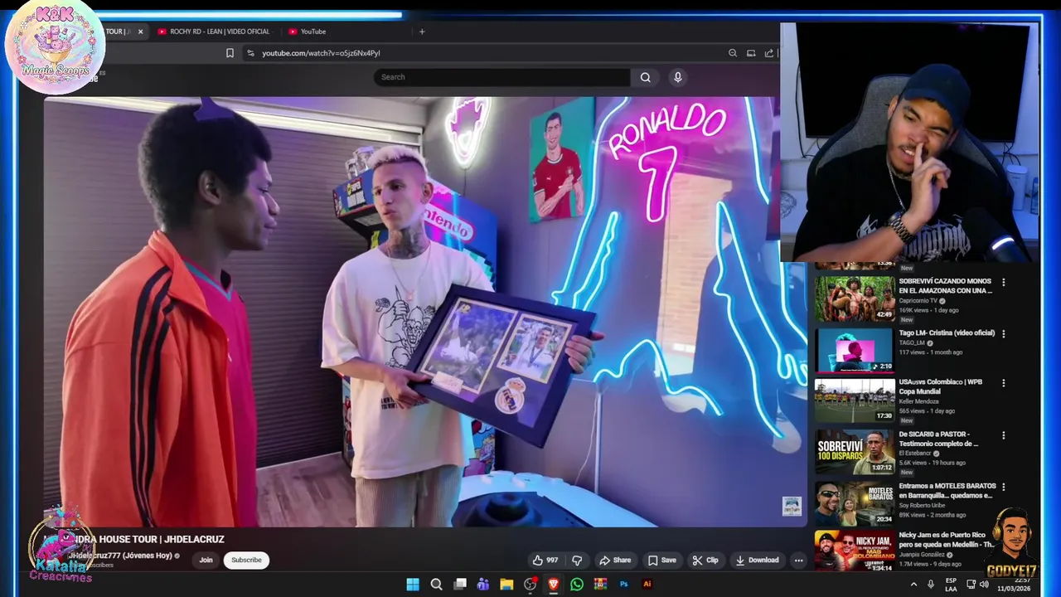Visit the Capricornio TV channel name
The width and height of the screenshot is (1061, 597).
(918, 301)
